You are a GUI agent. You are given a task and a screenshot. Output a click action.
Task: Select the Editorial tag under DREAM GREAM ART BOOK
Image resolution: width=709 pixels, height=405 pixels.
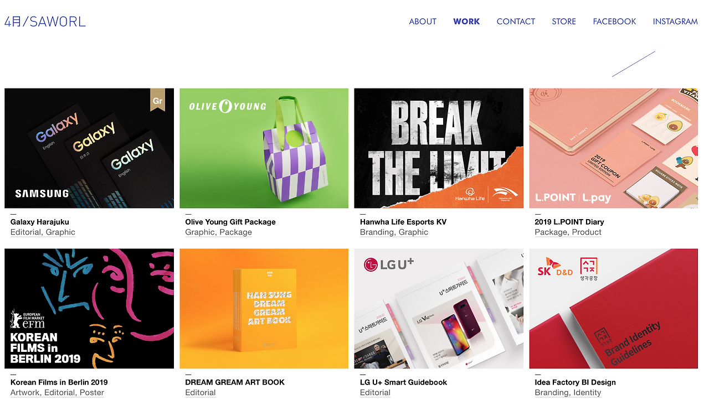coord(201,393)
